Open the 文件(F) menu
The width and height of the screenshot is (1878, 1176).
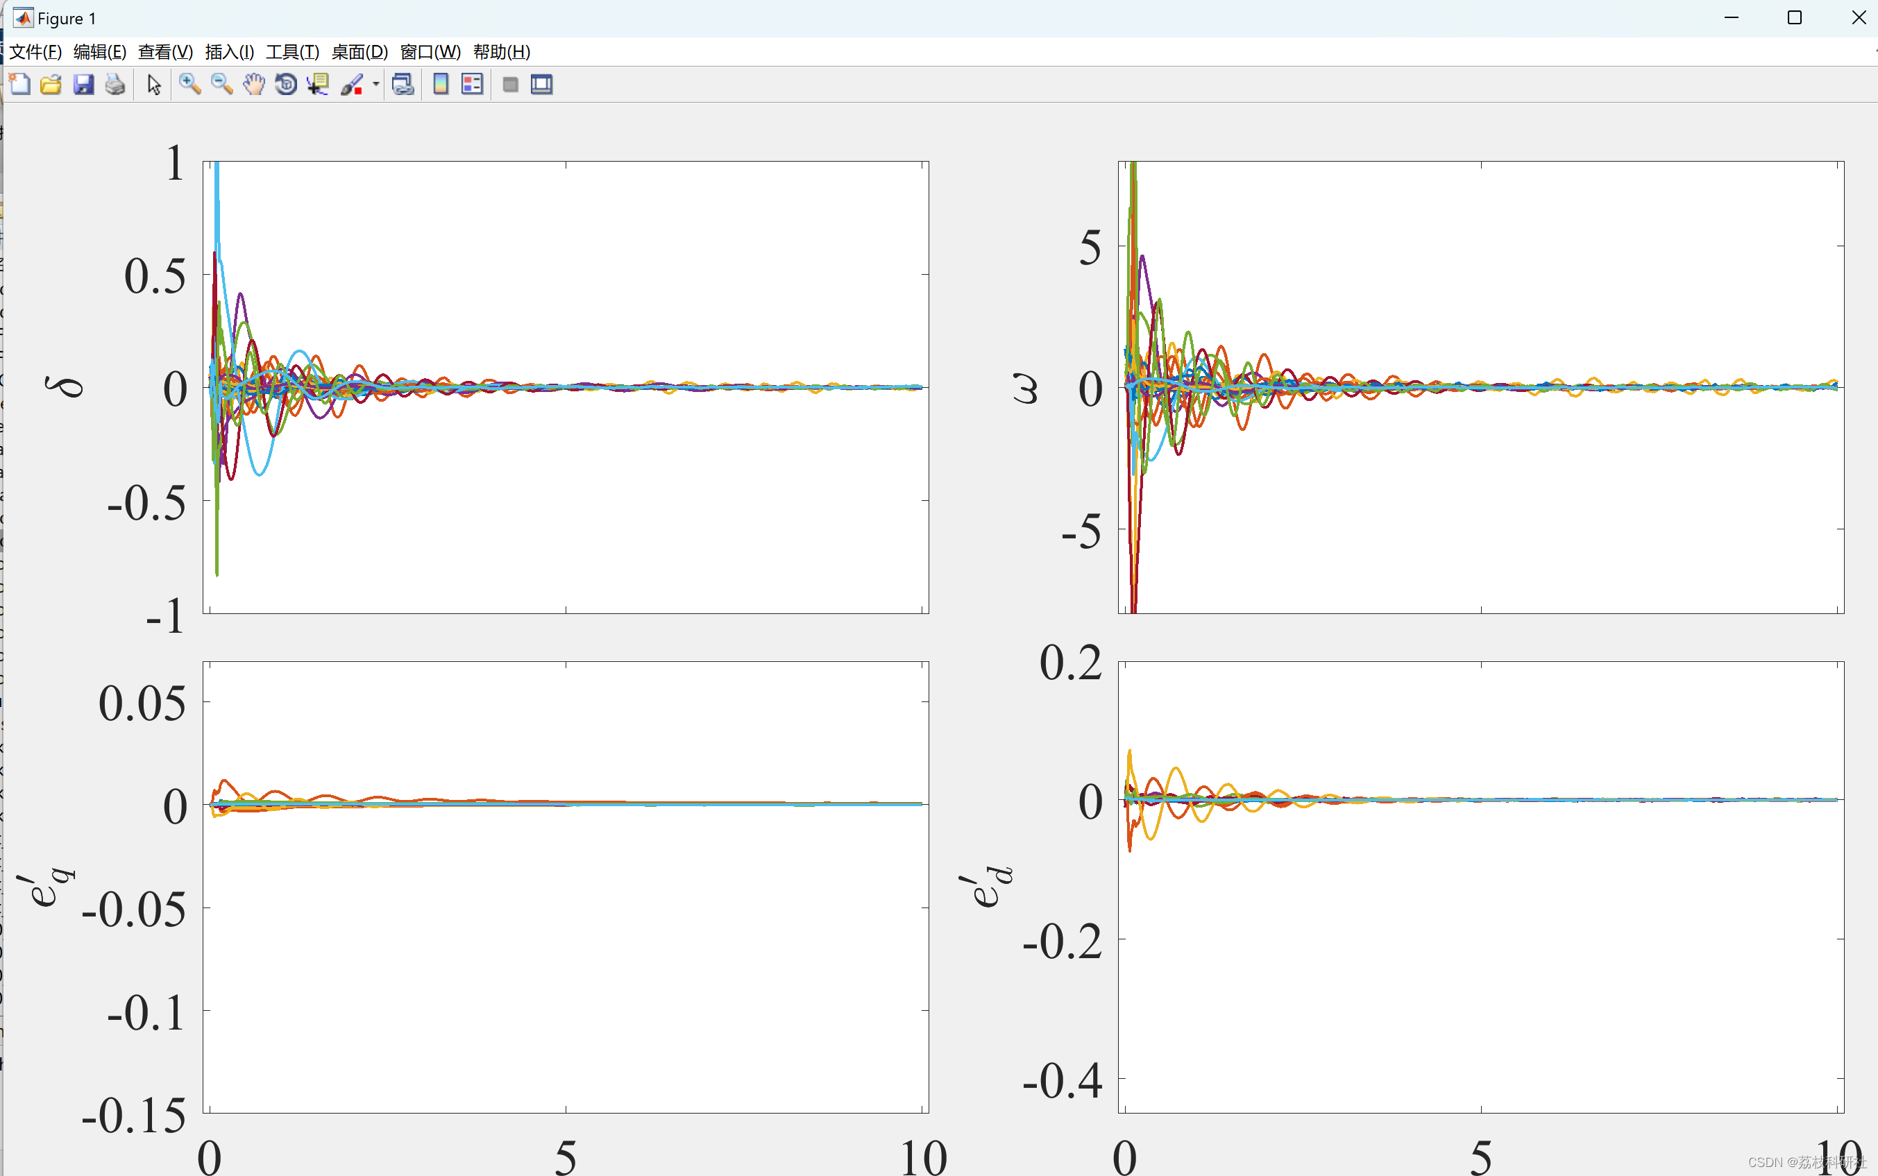pos(35,52)
